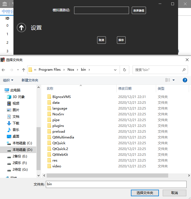Click the search magnifier icon in search box

point(184,70)
